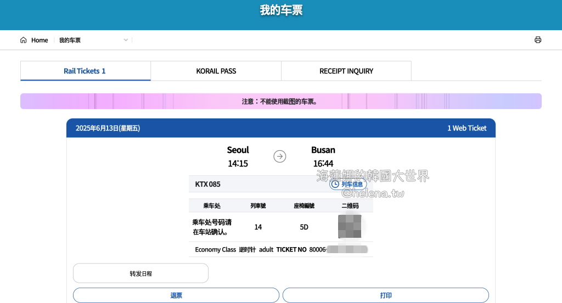Viewport: 562px width, 303px height.
Task: Click the 乘车处 column header
Action: click(212, 205)
